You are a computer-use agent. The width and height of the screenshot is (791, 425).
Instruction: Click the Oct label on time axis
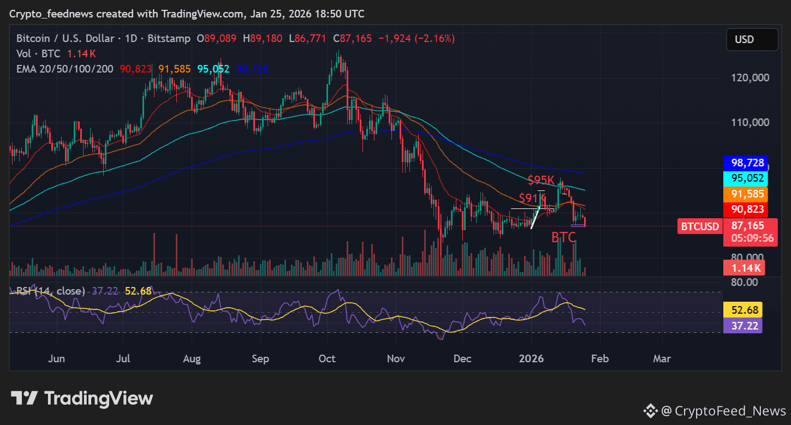click(326, 358)
